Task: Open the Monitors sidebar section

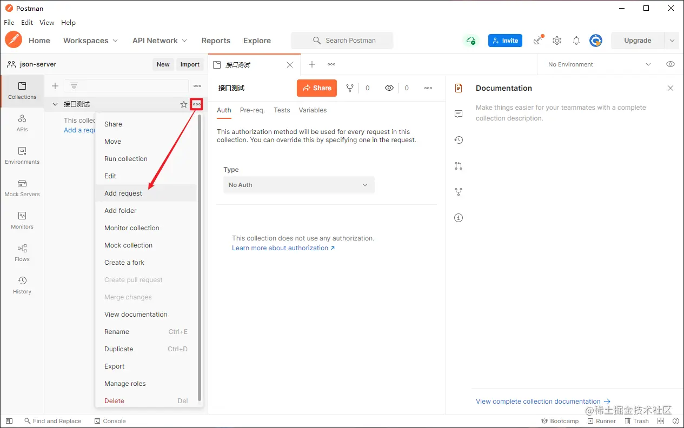Action: pos(22,220)
